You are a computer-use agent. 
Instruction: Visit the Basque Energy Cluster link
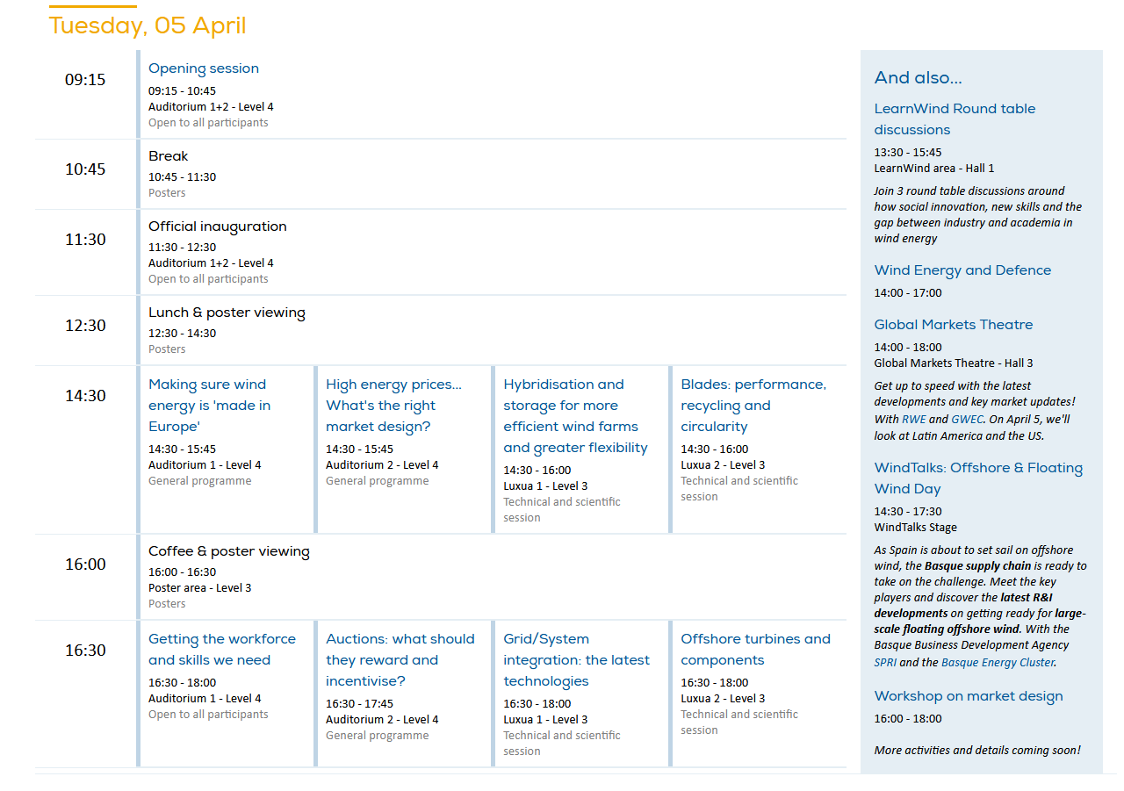coord(998,663)
